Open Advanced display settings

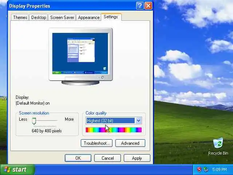tap(130, 143)
